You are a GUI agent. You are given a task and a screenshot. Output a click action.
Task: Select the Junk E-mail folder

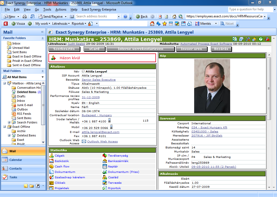[25, 105]
